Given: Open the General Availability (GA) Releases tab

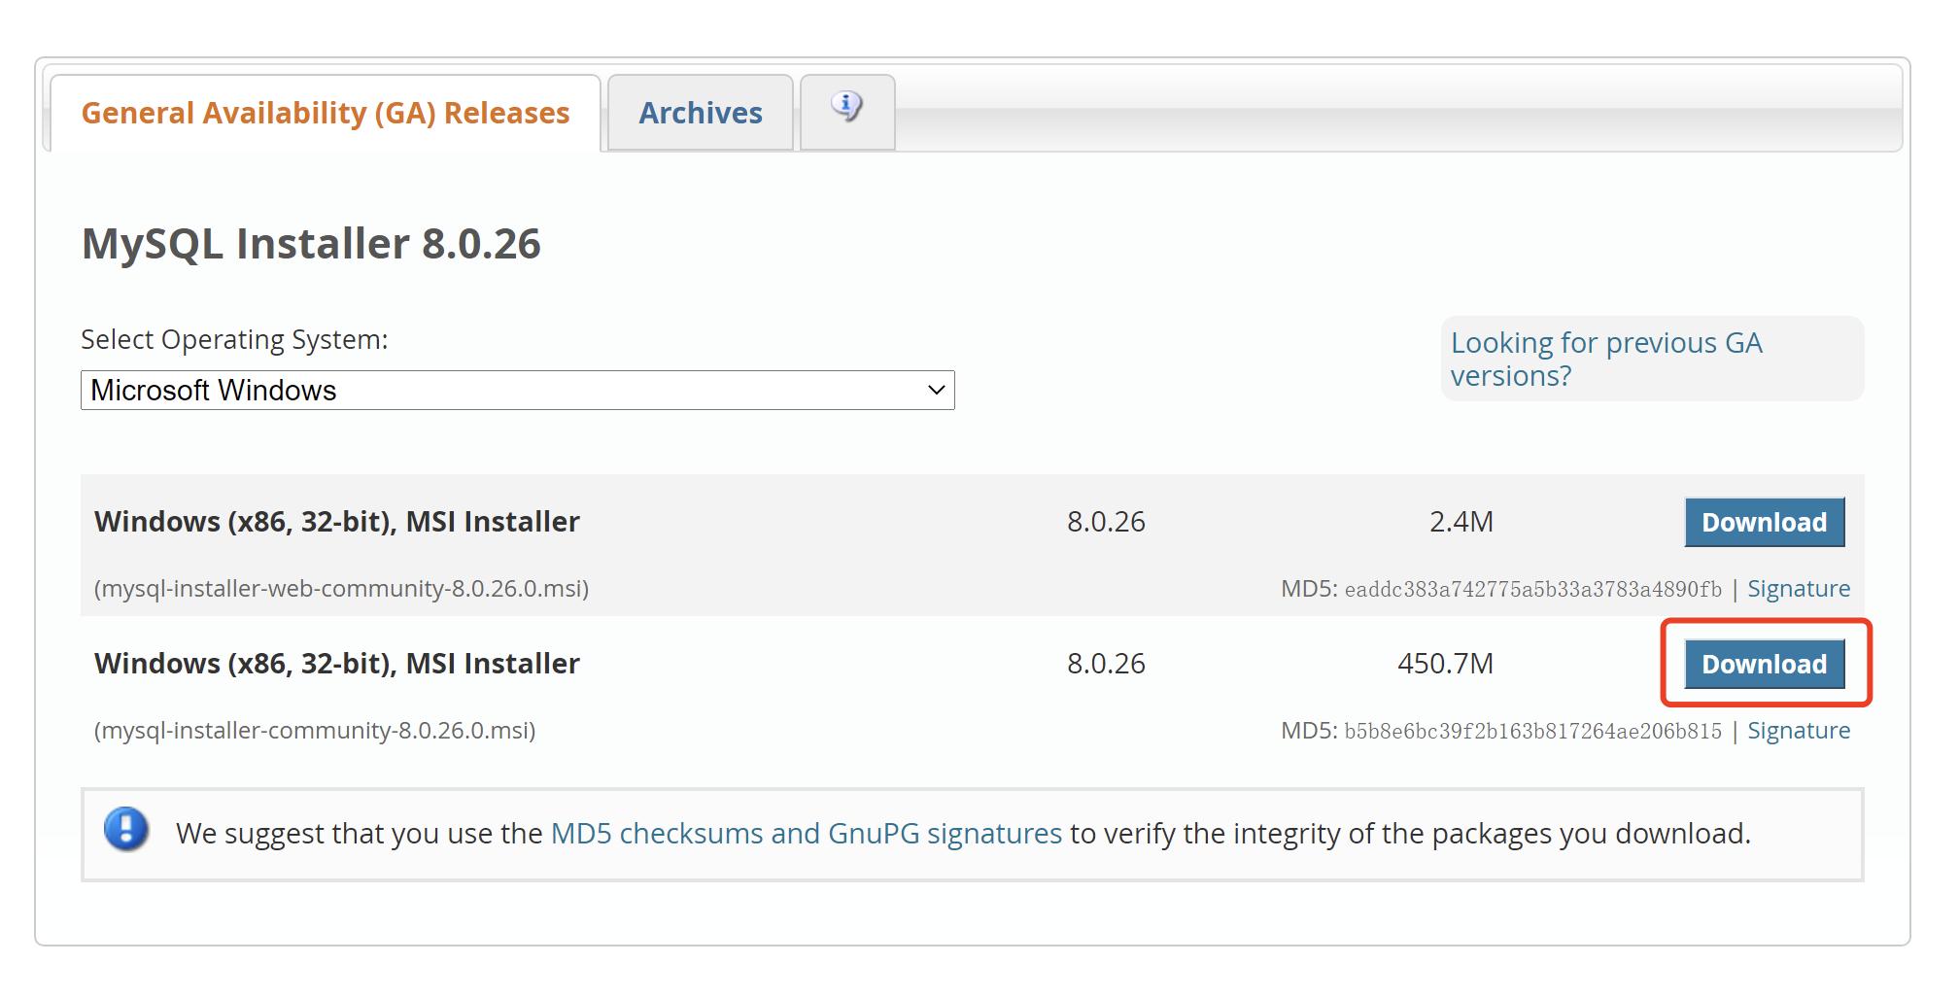Looking at the screenshot, I should tap(325, 114).
